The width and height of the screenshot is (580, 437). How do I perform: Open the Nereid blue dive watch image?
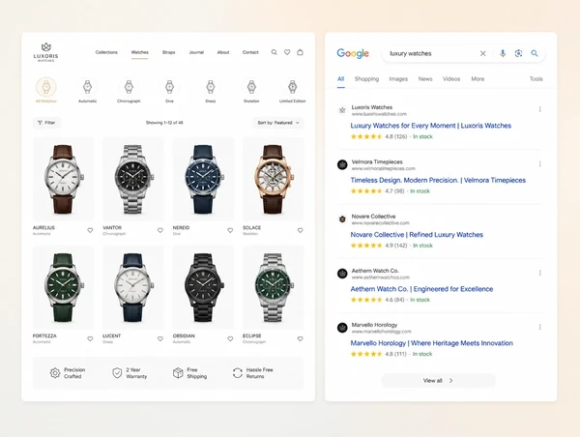[x=203, y=179]
